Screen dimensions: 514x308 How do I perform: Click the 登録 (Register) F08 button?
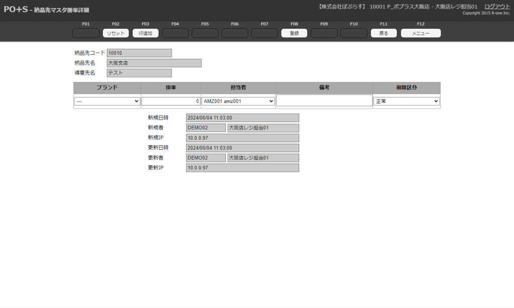(x=294, y=33)
